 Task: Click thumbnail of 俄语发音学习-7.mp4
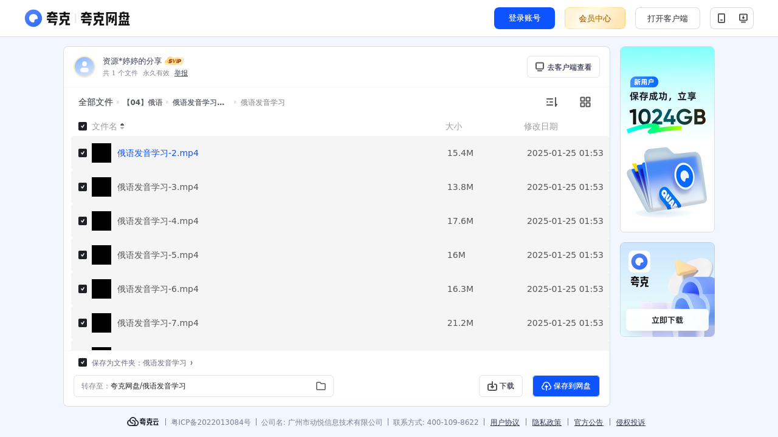tap(102, 323)
